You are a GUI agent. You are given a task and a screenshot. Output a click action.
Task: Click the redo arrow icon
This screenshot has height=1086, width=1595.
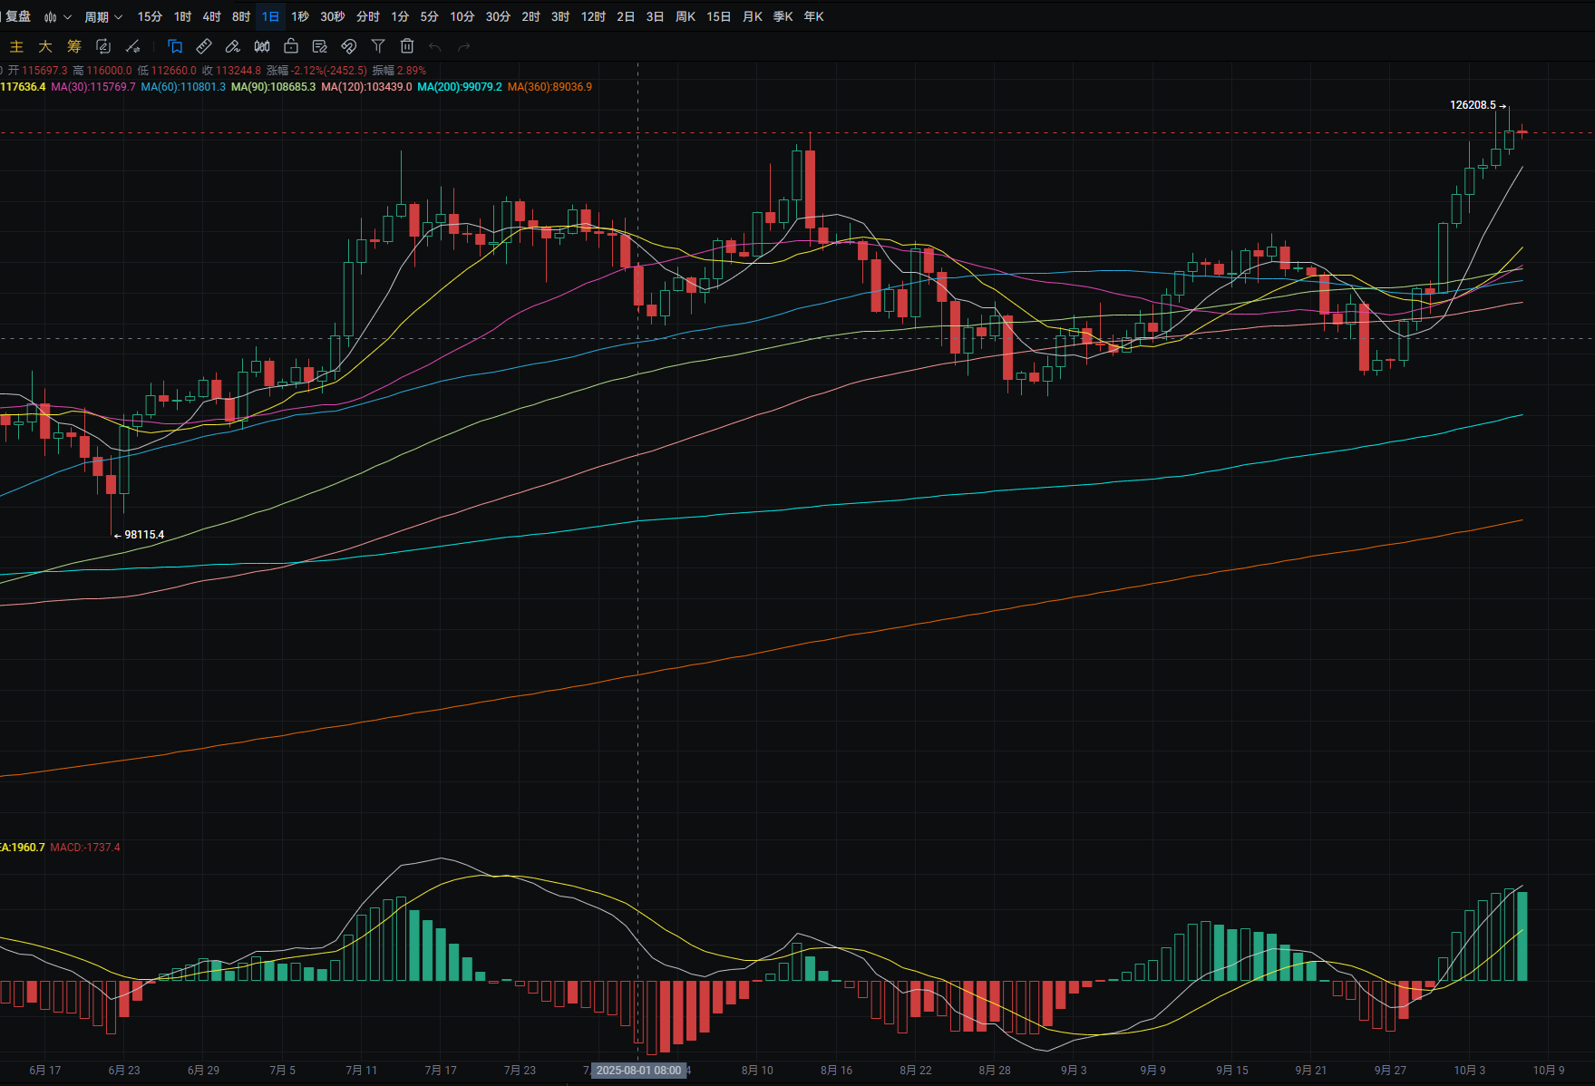[464, 46]
